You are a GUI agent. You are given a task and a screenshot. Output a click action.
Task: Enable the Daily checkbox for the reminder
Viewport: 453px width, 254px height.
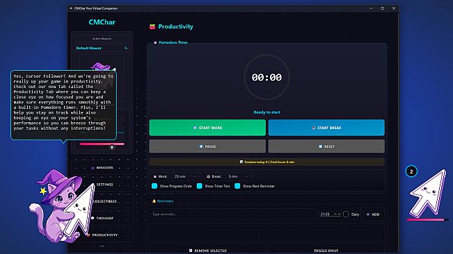pyautogui.click(x=346, y=214)
